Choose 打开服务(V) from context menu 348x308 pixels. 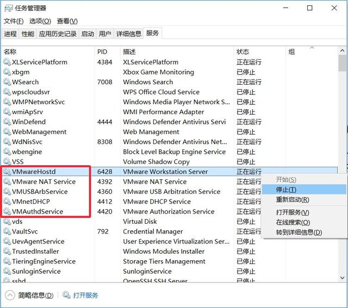coord(304,212)
